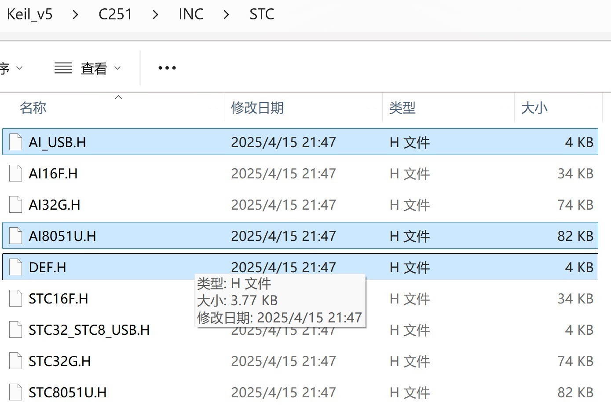Image resolution: width=611 pixels, height=407 pixels.
Task: Click the 34 KB size of AI16F.H
Action: pyautogui.click(x=576, y=174)
